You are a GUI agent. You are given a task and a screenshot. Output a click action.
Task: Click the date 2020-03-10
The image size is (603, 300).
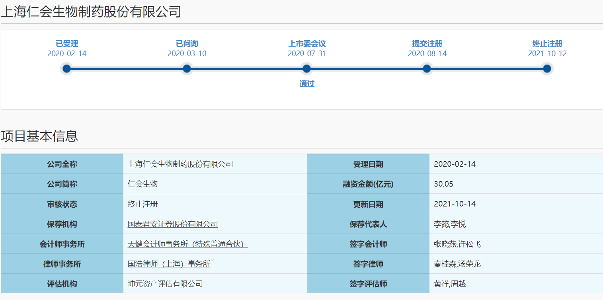(187, 53)
